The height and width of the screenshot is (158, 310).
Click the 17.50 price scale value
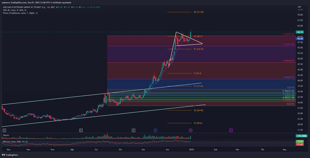click(x=300, y=130)
